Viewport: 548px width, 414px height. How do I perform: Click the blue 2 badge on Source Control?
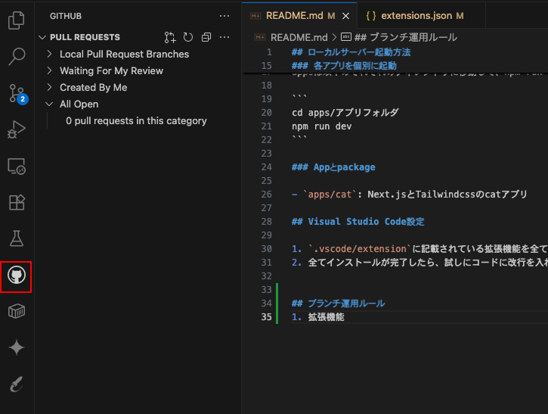(x=23, y=99)
